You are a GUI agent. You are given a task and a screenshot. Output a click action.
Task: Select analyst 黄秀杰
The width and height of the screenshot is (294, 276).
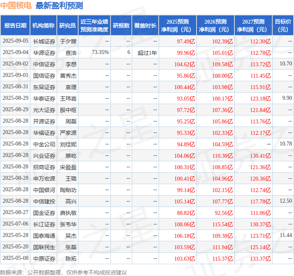[68, 76]
